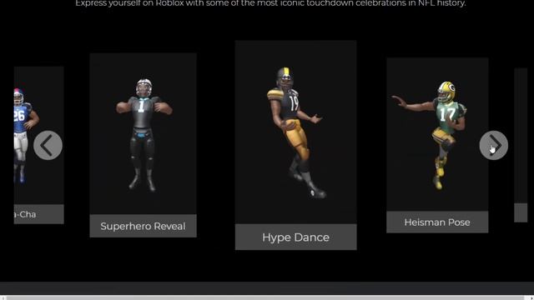Select the Superhero Reveal emote character
The width and height of the screenshot is (534, 300).
(x=144, y=134)
